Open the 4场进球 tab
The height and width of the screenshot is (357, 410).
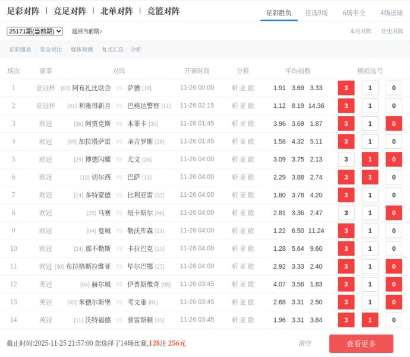point(391,12)
